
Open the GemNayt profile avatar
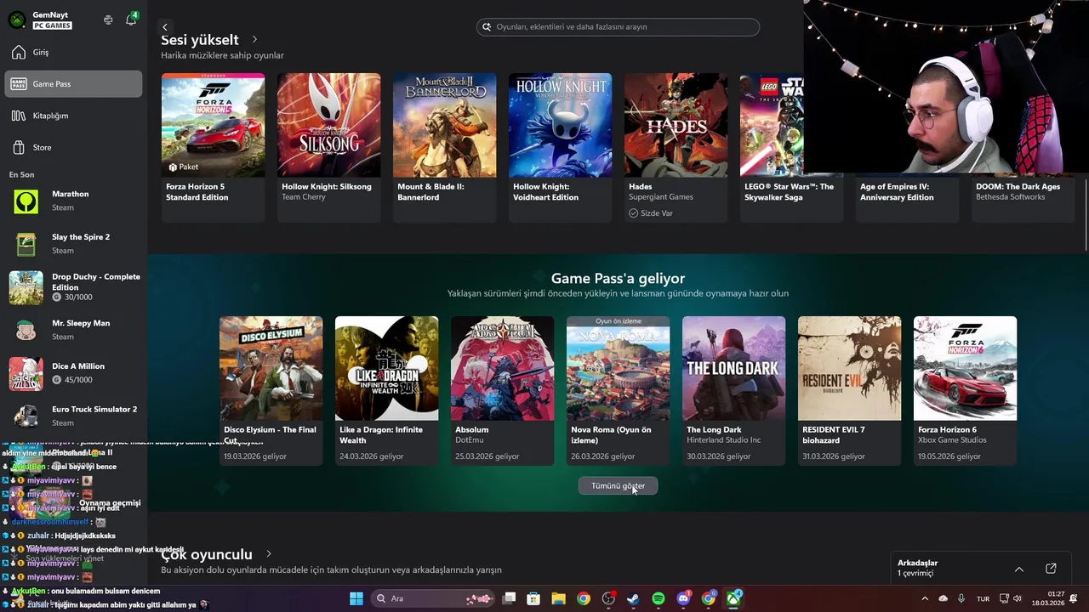tap(17, 20)
